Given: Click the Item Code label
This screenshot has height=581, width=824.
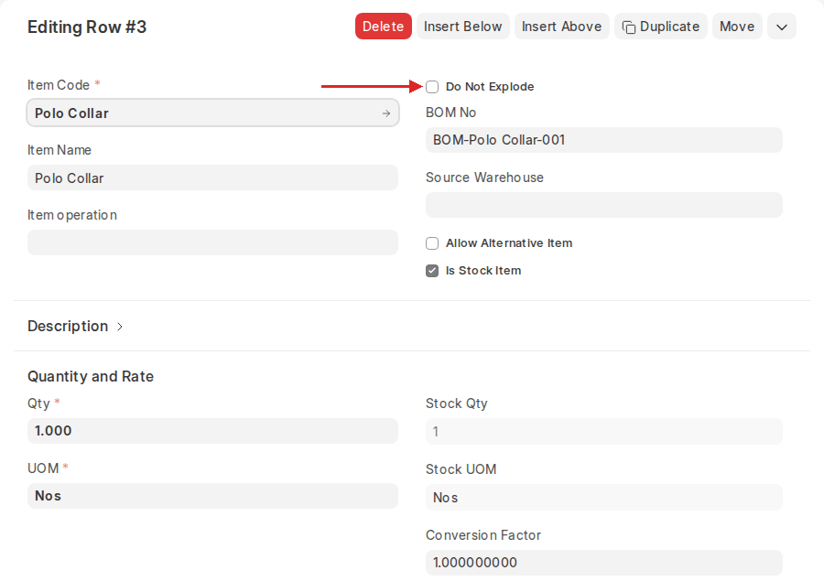Looking at the screenshot, I should tap(59, 85).
